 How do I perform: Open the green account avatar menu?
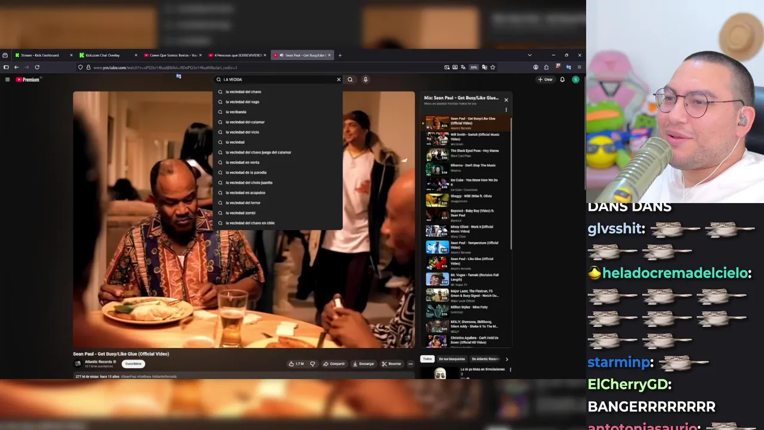coord(575,79)
